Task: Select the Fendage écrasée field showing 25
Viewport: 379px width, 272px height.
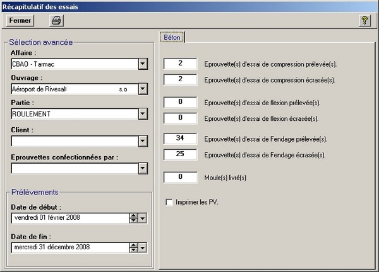Action: click(x=181, y=154)
